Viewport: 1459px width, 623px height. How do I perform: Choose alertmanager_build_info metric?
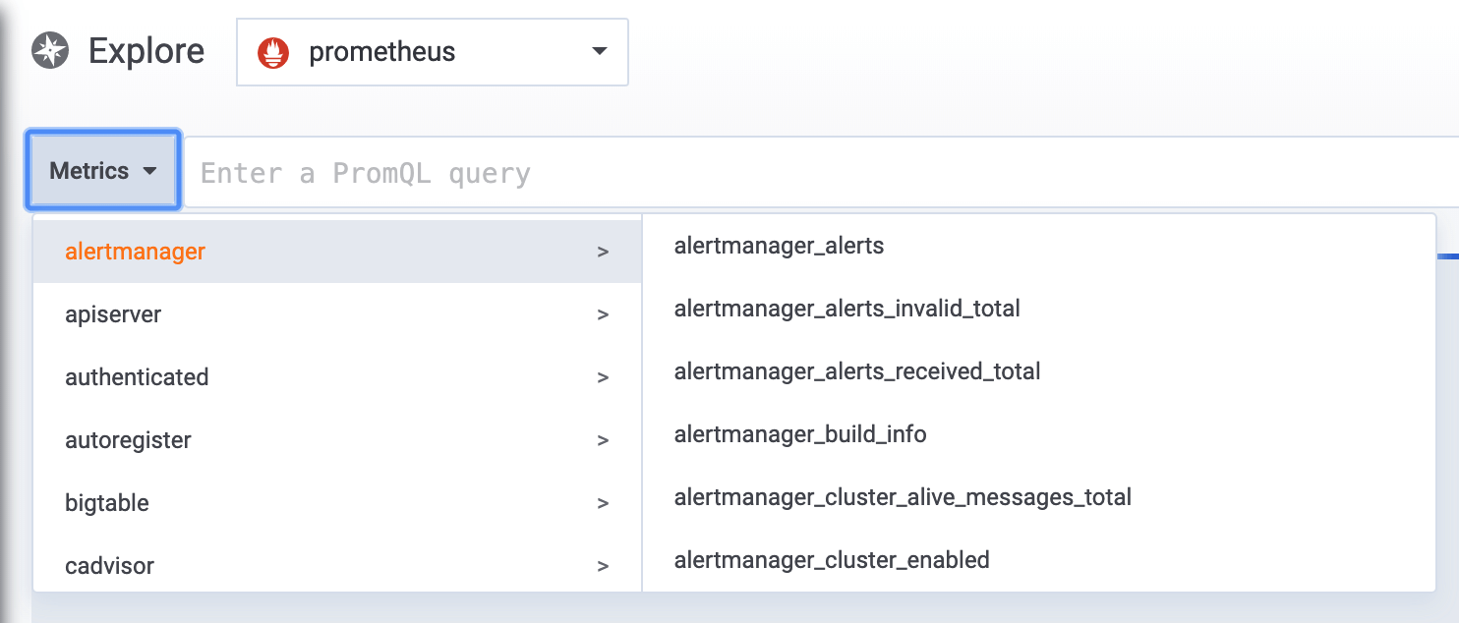click(800, 434)
